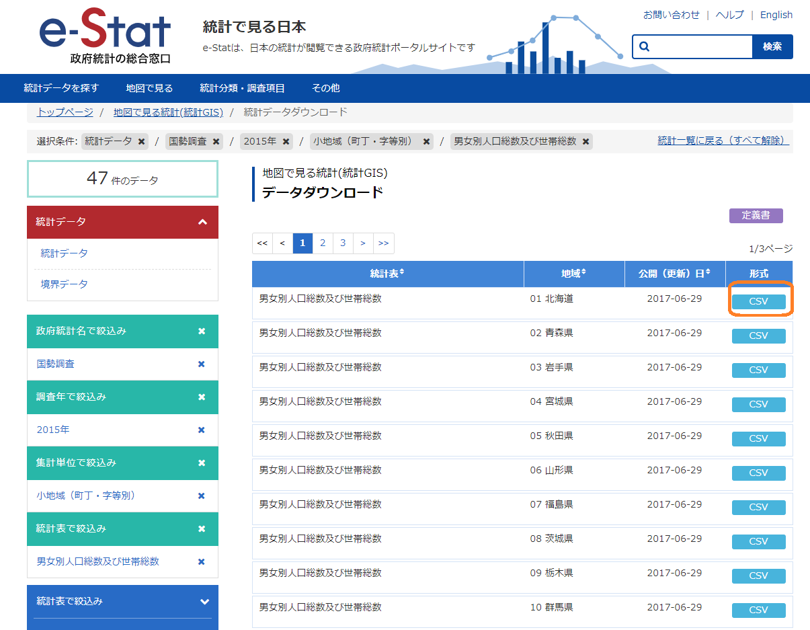The width and height of the screenshot is (810, 630).
Task: Clear the 政府統計名で絞込み filter
Action: pos(201,331)
